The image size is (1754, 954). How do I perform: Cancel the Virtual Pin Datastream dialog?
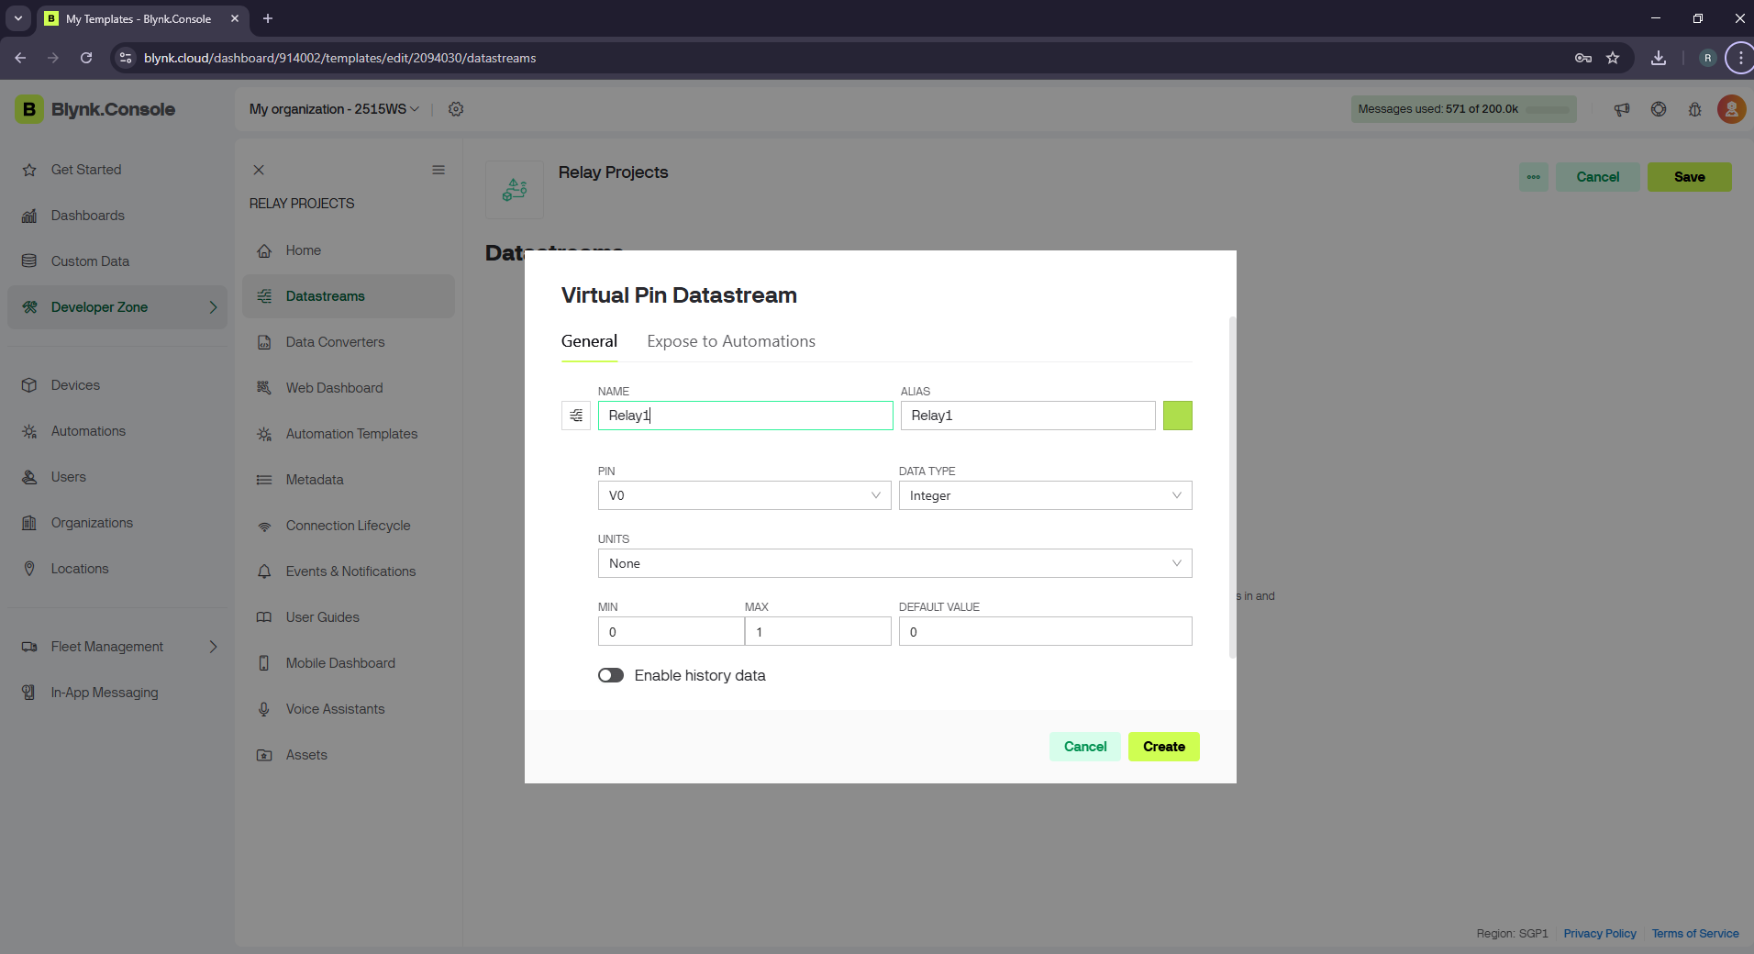(1084, 747)
